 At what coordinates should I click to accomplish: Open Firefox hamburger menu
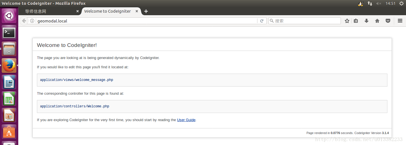(x=400, y=21)
